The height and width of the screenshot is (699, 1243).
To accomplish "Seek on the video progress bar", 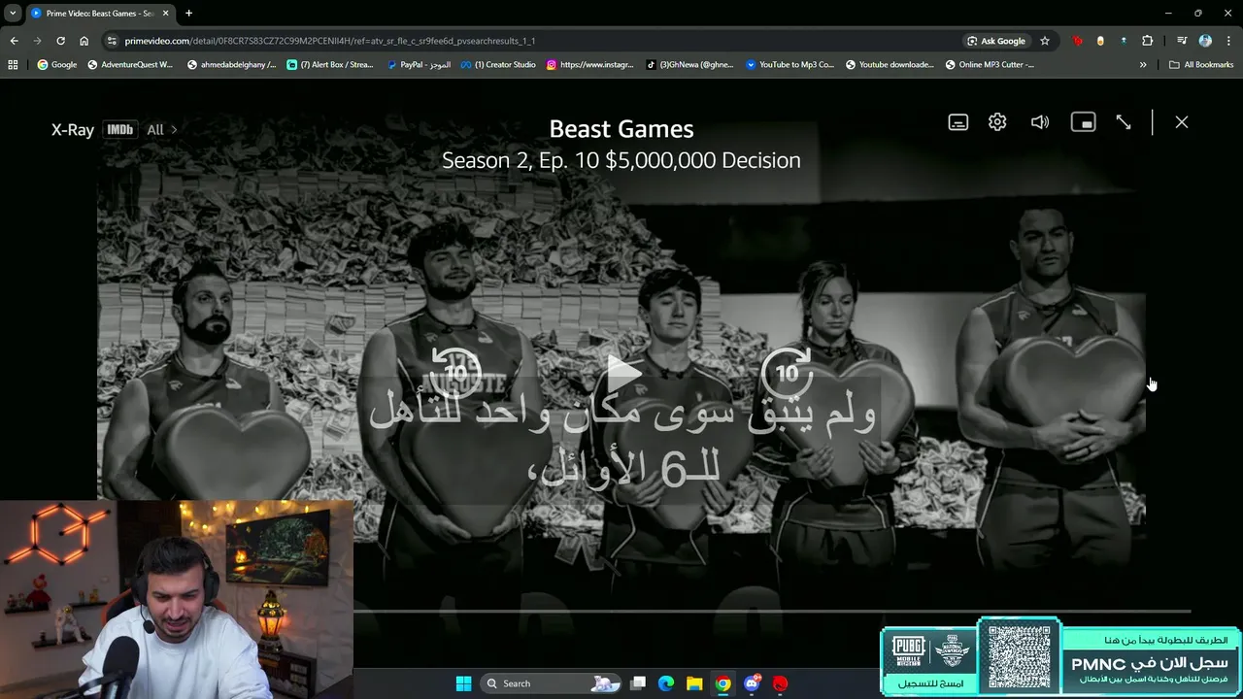I will (x=772, y=611).
